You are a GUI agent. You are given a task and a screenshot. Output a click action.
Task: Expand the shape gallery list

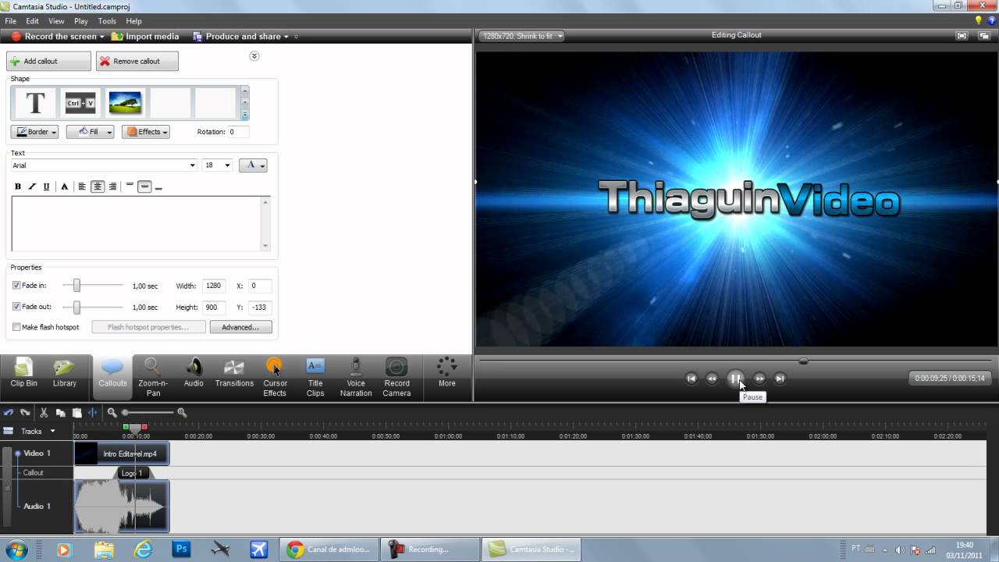pos(244,114)
